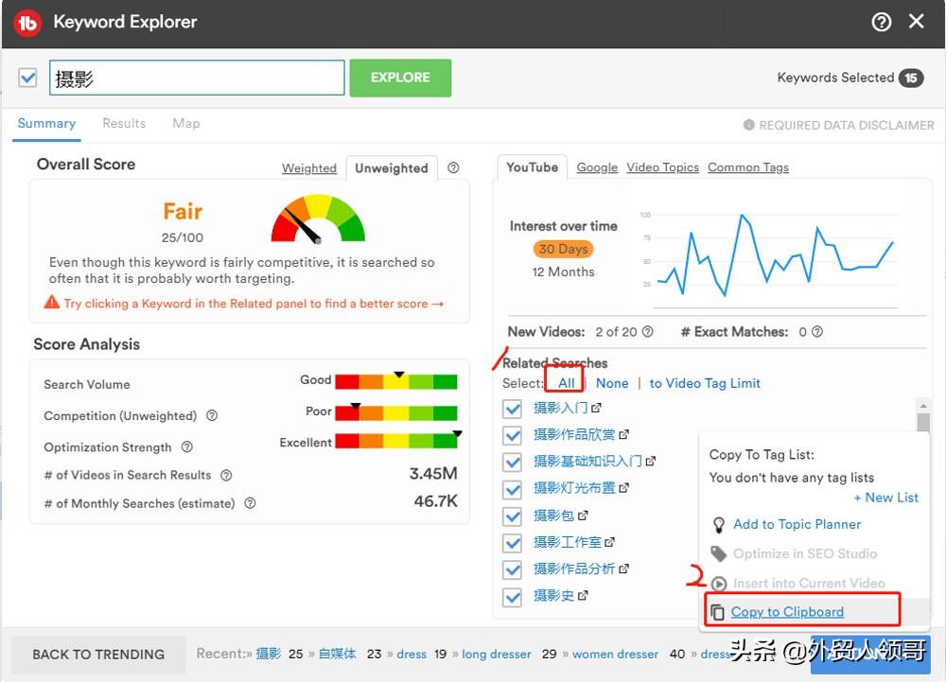
Task: Open the YouTube data tab
Action: pyautogui.click(x=532, y=167)
